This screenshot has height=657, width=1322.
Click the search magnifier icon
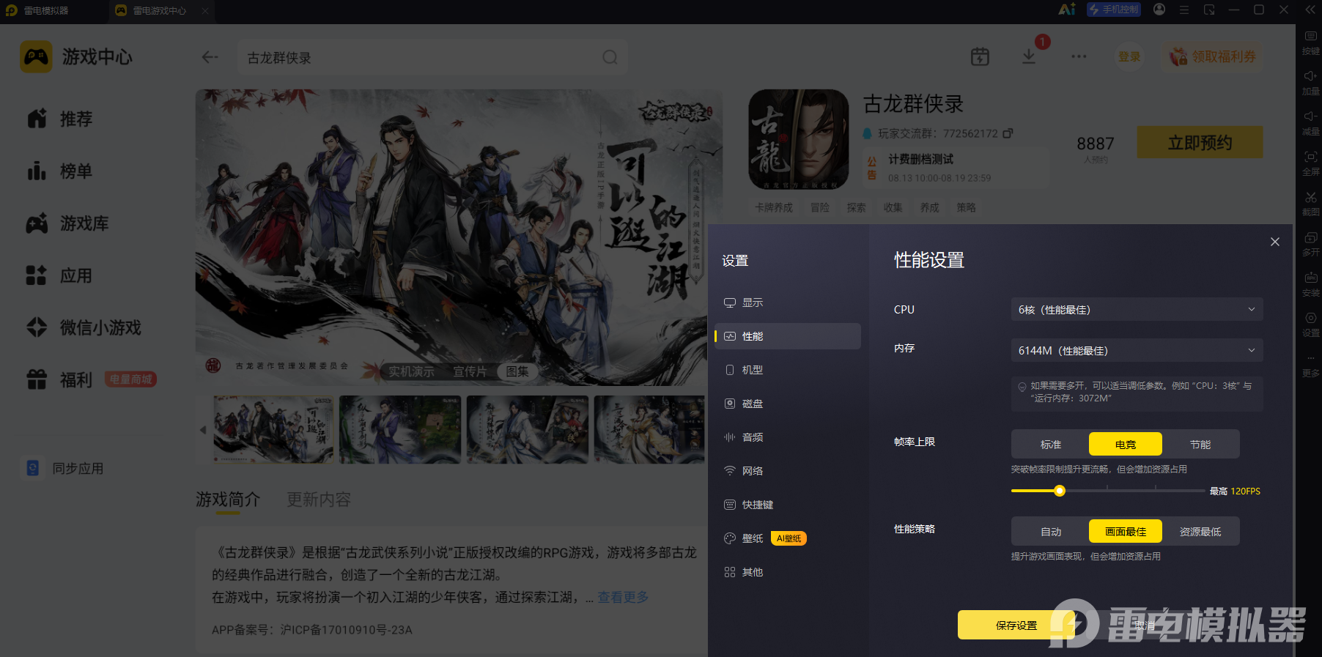tap(610, 57)
